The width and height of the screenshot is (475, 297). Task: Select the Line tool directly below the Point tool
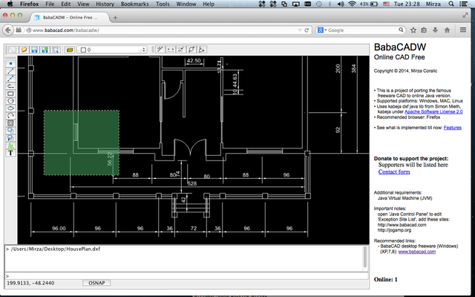pyautogui.click(x=10, y=71)
